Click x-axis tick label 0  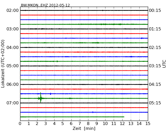20,124
